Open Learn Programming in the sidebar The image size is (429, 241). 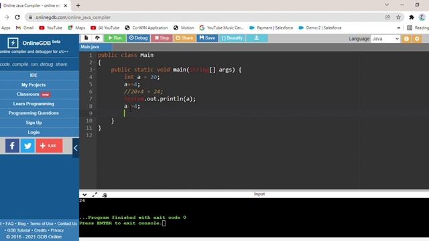pos(34,104)
